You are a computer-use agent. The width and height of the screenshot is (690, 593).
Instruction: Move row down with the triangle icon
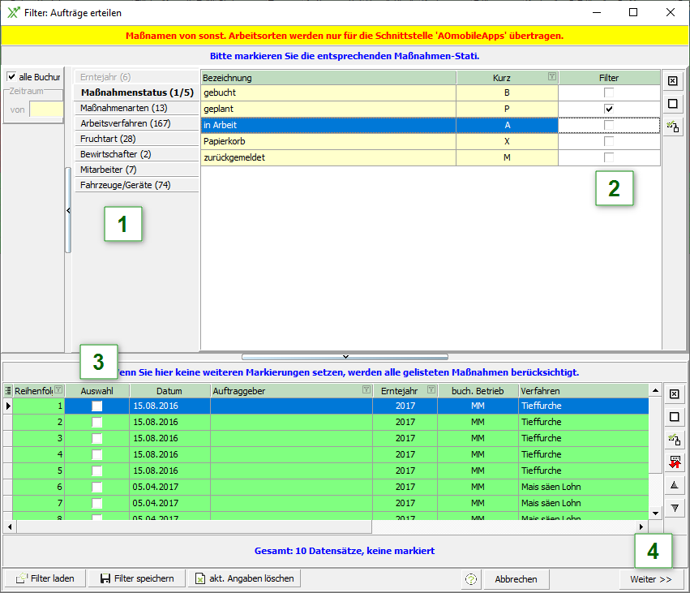click(672, 508)
